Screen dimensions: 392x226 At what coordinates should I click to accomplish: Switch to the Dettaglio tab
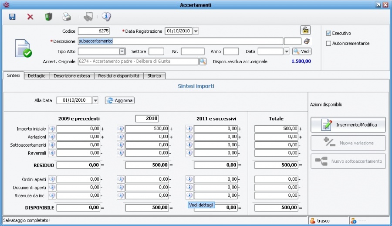point(37,76)
